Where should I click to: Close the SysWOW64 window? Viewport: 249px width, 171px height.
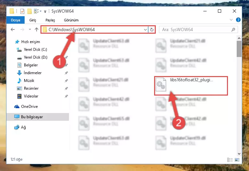234,11
